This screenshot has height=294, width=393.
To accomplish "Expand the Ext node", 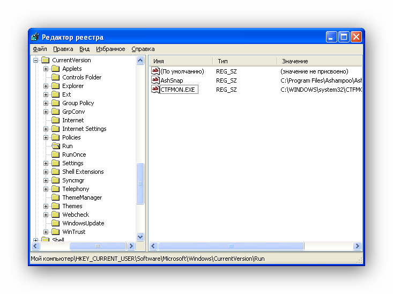I will coord(46,94).
